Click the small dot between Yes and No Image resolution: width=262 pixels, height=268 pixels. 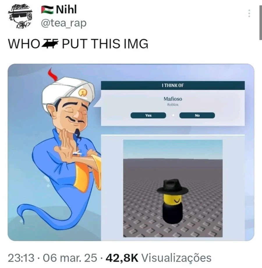click(173, 115)
